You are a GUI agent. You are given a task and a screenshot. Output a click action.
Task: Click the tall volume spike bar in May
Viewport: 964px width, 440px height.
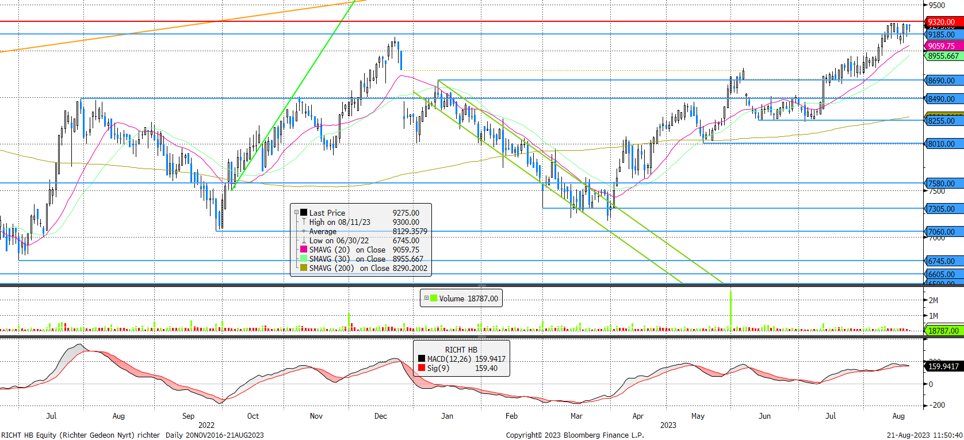[x=730, y=311]
